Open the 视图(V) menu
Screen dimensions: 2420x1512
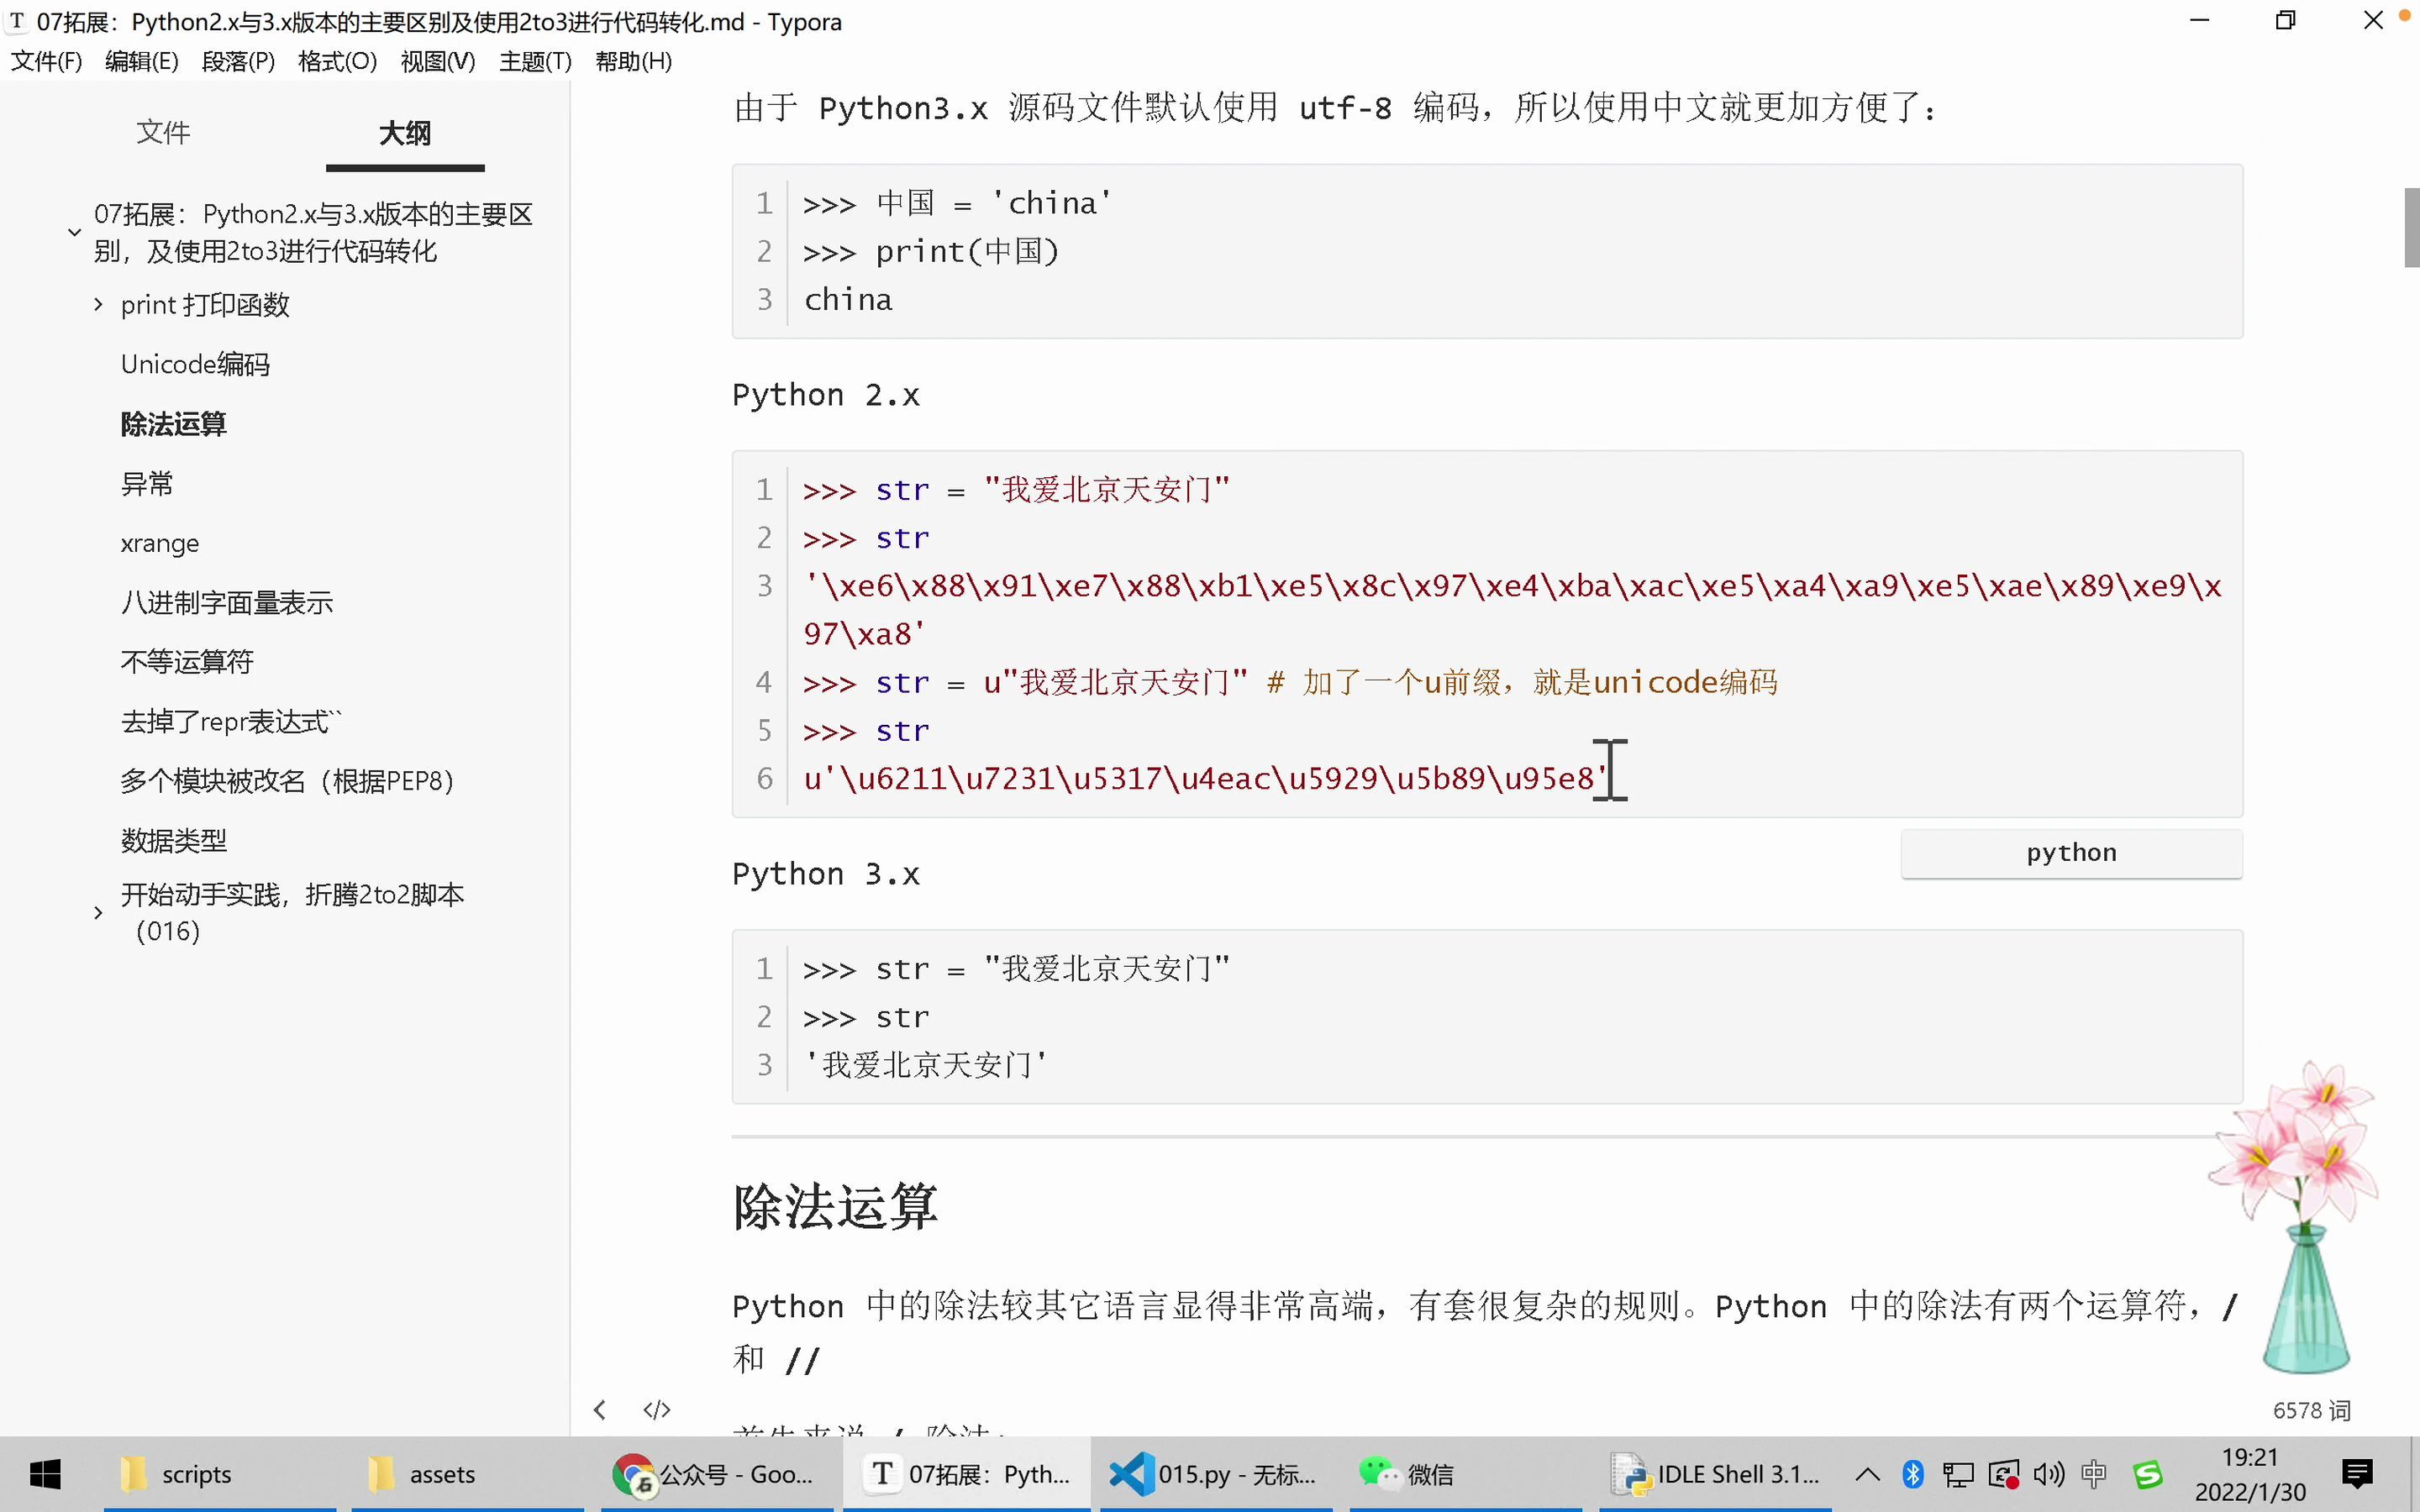tap(438, 61)
